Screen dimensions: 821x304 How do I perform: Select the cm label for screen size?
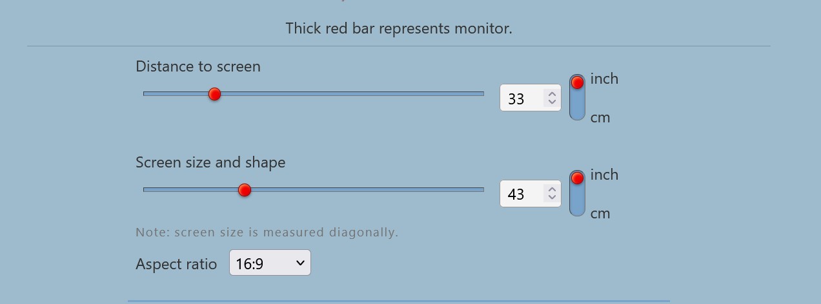point(600,214)
